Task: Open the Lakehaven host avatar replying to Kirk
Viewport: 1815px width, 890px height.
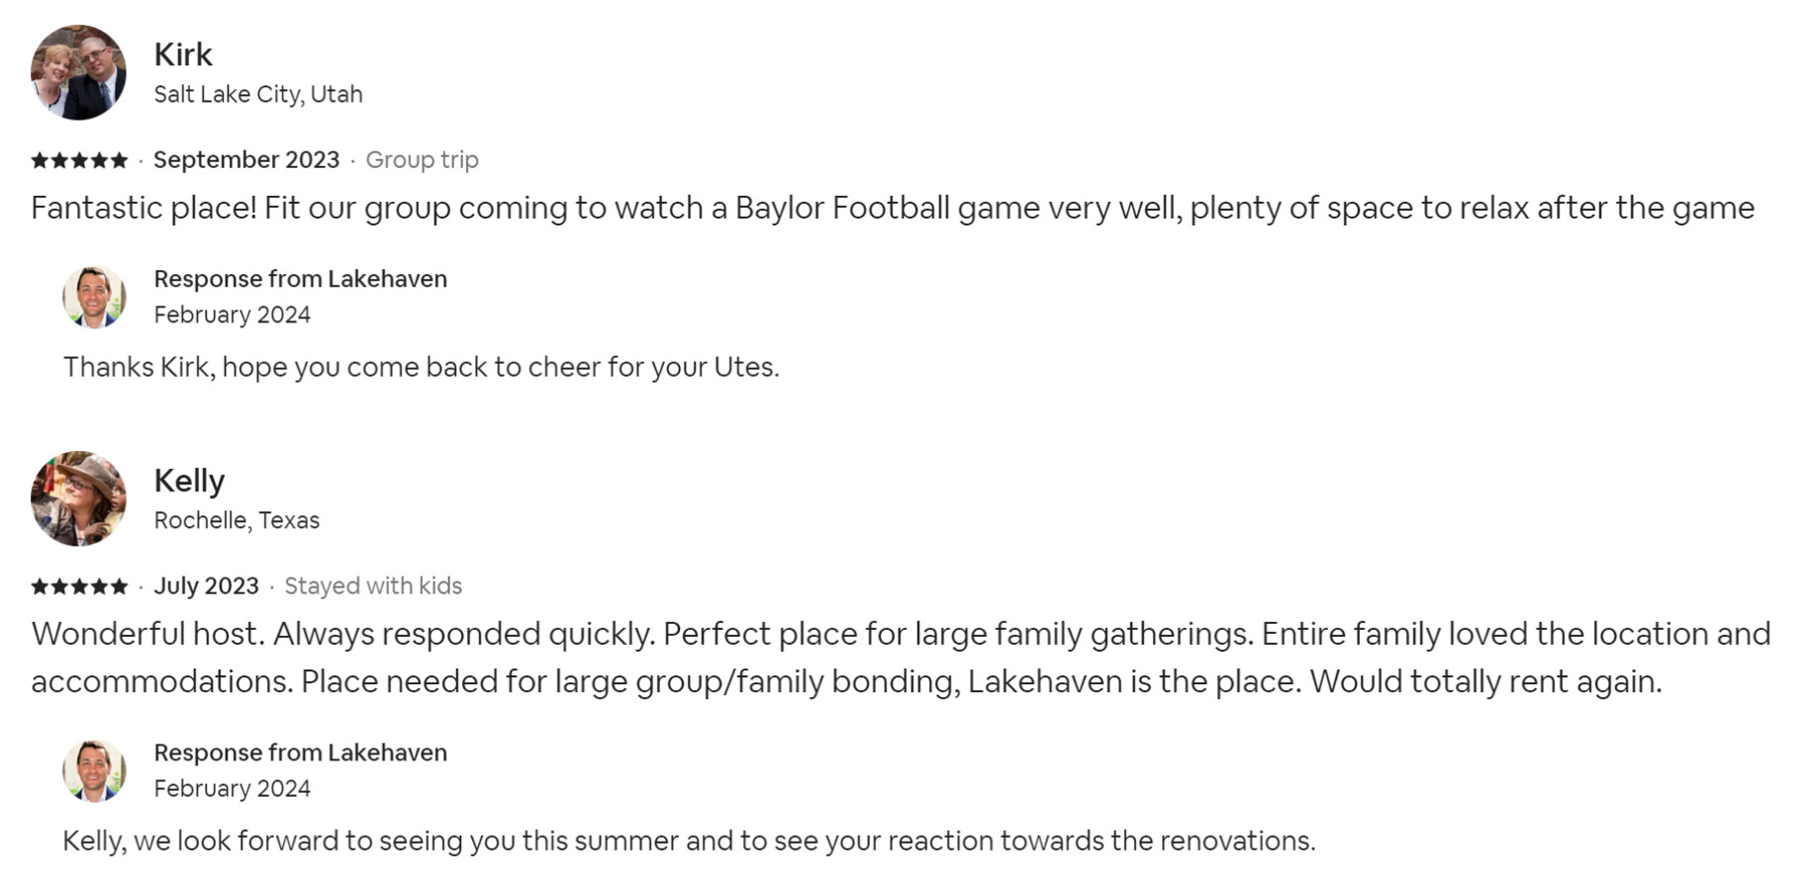Action: click(94, 297)
